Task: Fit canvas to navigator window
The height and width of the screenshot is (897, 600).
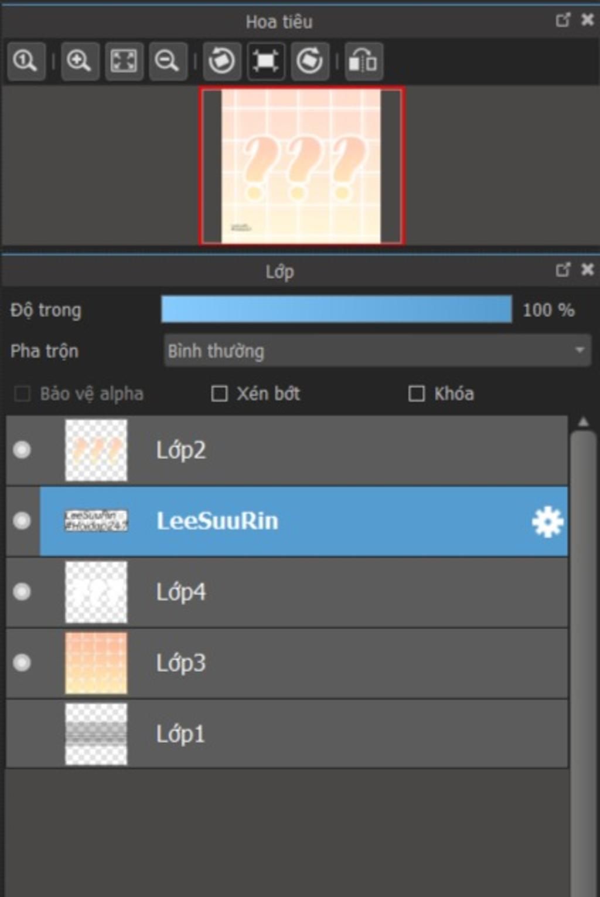Action: coord(124,61)
